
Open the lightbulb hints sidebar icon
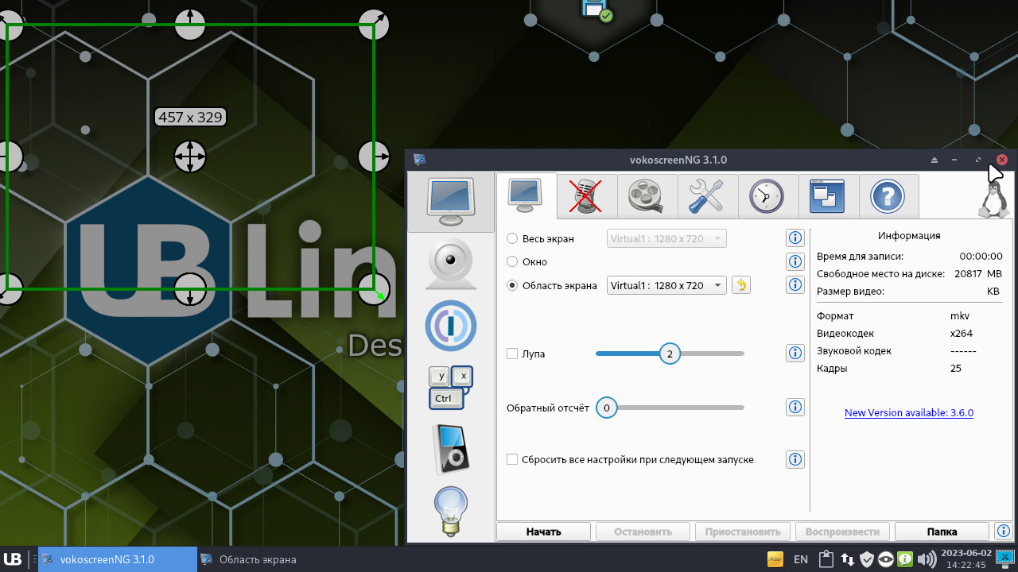[451, 511]
